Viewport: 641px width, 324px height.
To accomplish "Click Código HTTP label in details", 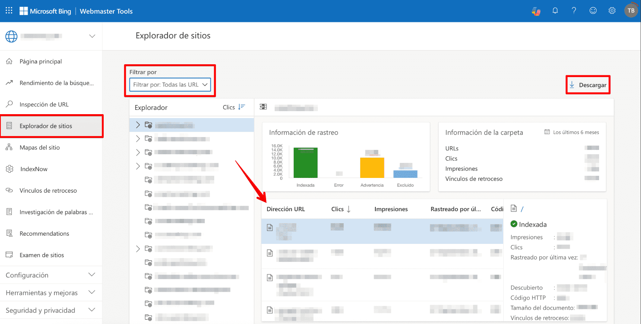I will pos(528,298).
